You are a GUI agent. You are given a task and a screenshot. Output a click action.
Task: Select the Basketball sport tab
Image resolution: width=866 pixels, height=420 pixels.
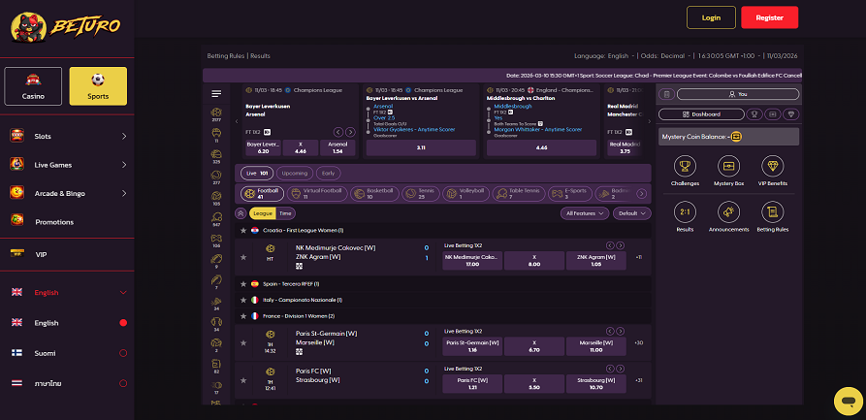(374, 193)
